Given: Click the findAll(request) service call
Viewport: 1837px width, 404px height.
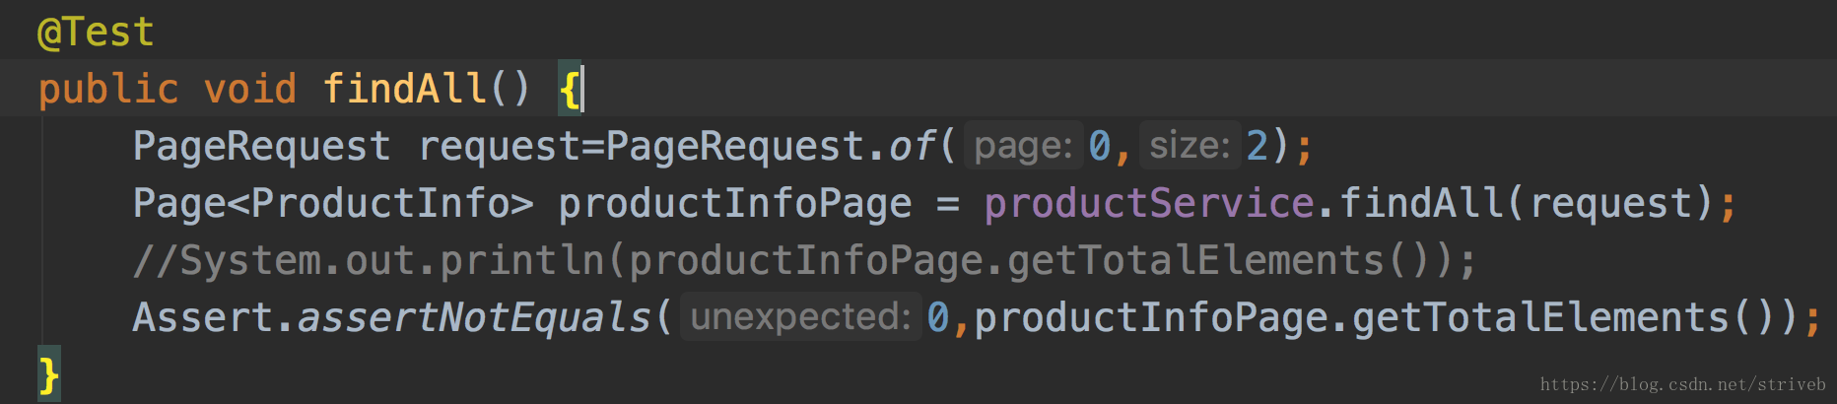Looking at the screenshot, I should [1527, 203].
